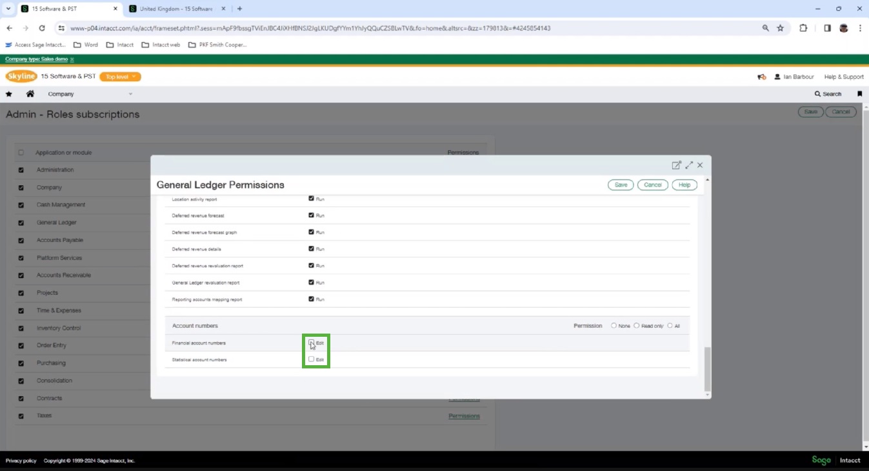The width and height of the screenshot is (869, 471).
Task: Open Permissions for the Taxes module
Action: click(x=464, y=416)
